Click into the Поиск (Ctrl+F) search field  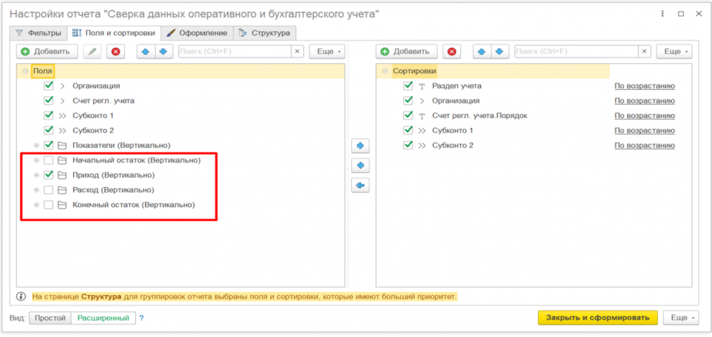point(234,51)
